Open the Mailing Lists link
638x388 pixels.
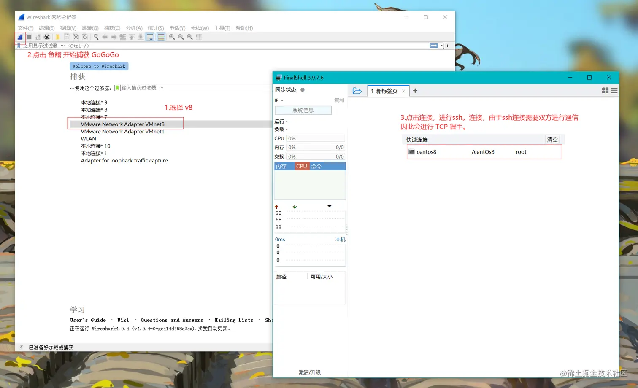coord(234,320)
